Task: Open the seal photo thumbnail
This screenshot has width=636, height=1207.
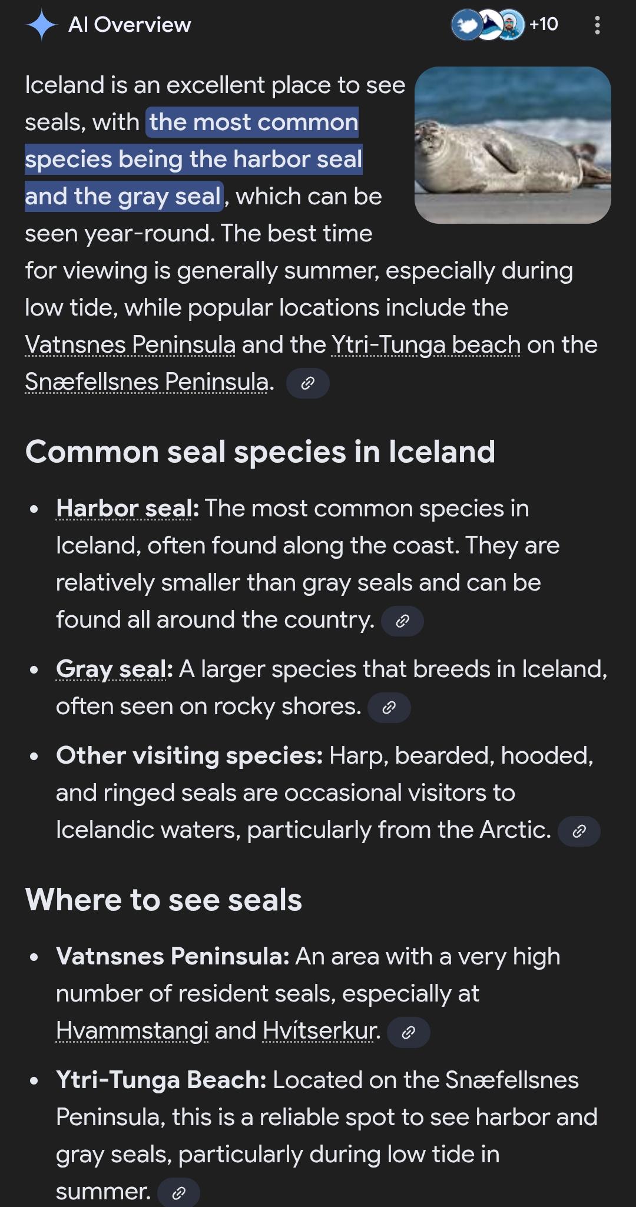Action: [x=512, y=145]
